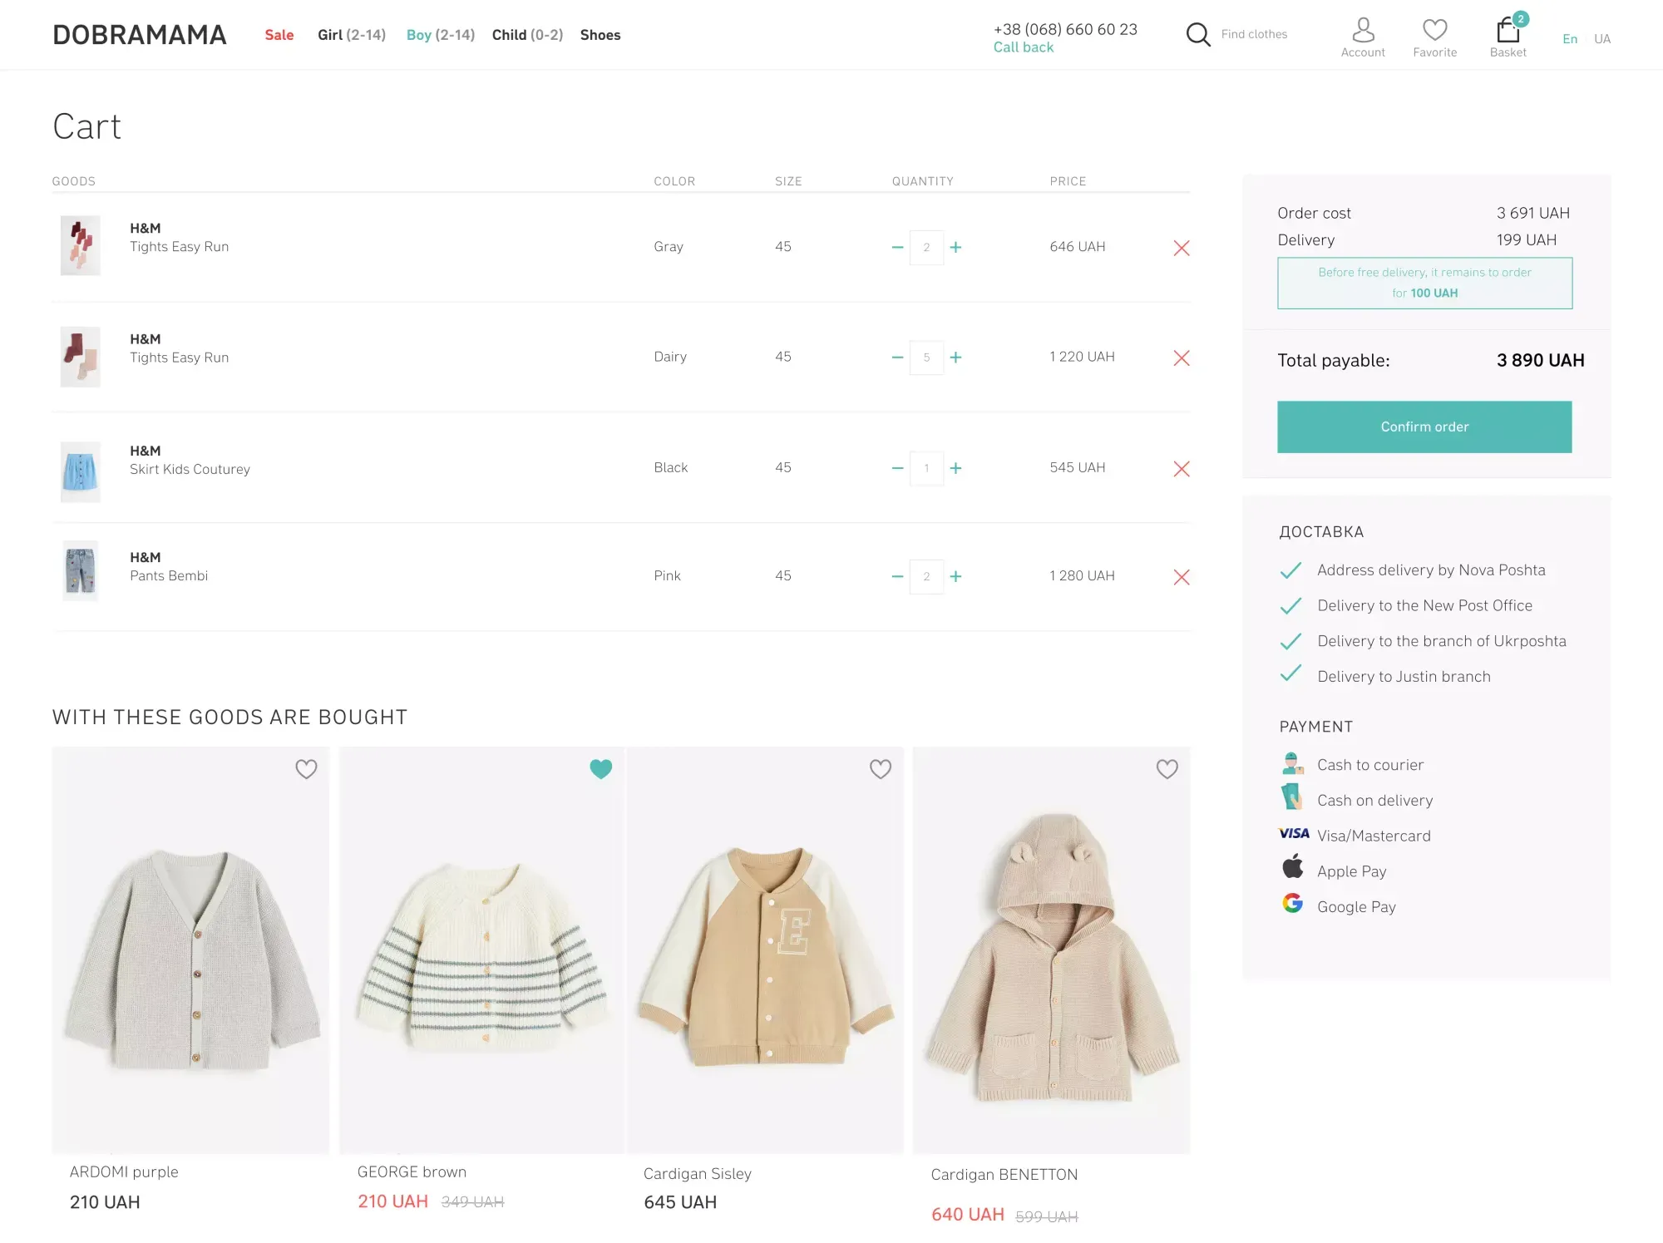
Task: Click the Find clothes search field
Action: click(1253, 34)
